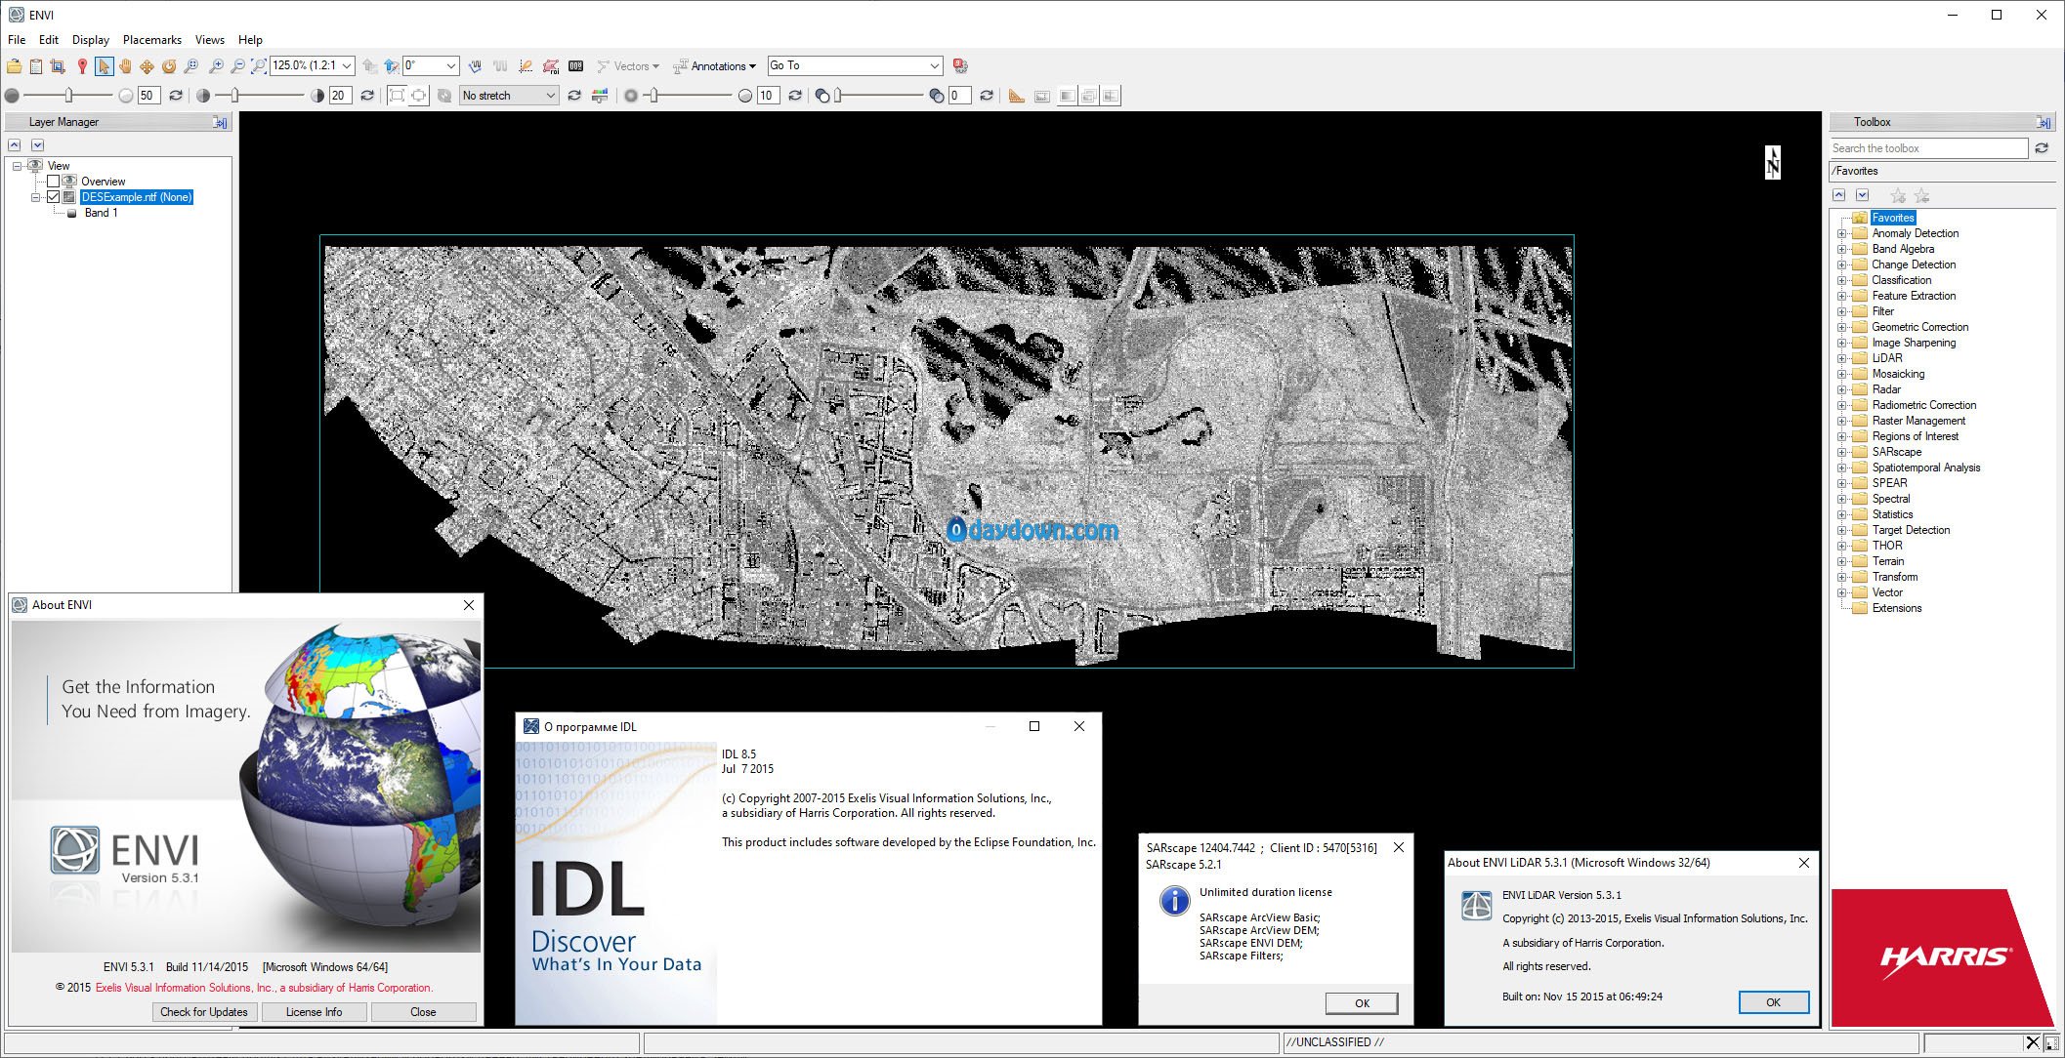Choose the Pan hand tool

[x=125, y=66]
